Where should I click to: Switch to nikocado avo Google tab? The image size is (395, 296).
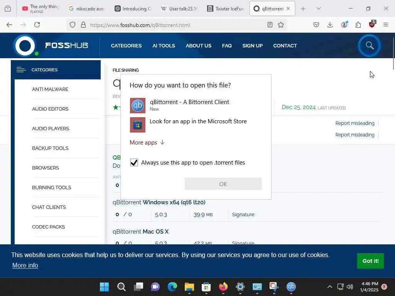pyautogui.click(x=86, y=8)
